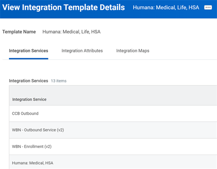Click the Template Name field label
Image resolution: width=217 pixels, height=169 pixels.
tap(19, 32)
